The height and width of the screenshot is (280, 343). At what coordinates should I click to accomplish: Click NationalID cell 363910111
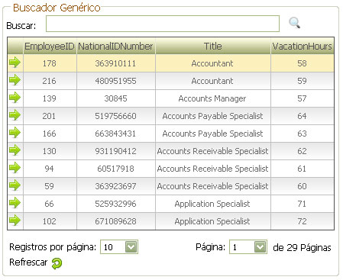point(115,63)
